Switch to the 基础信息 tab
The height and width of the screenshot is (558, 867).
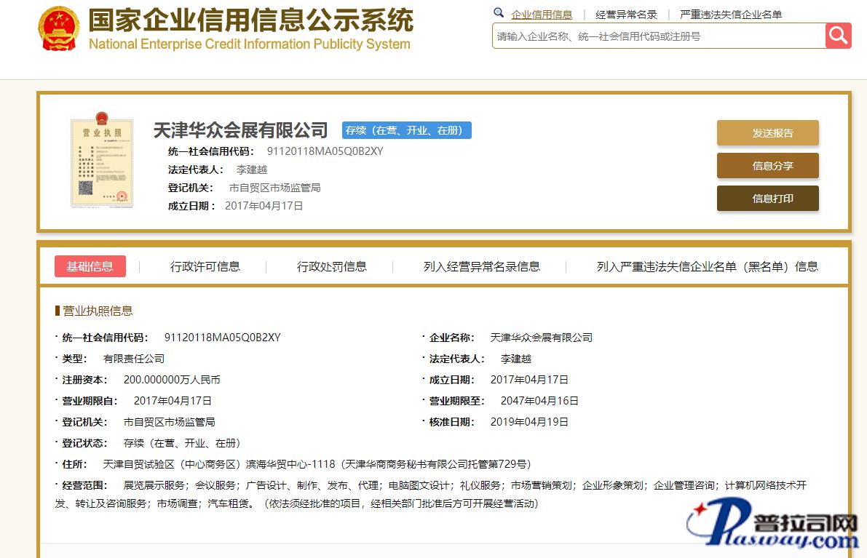pos(90,266)
